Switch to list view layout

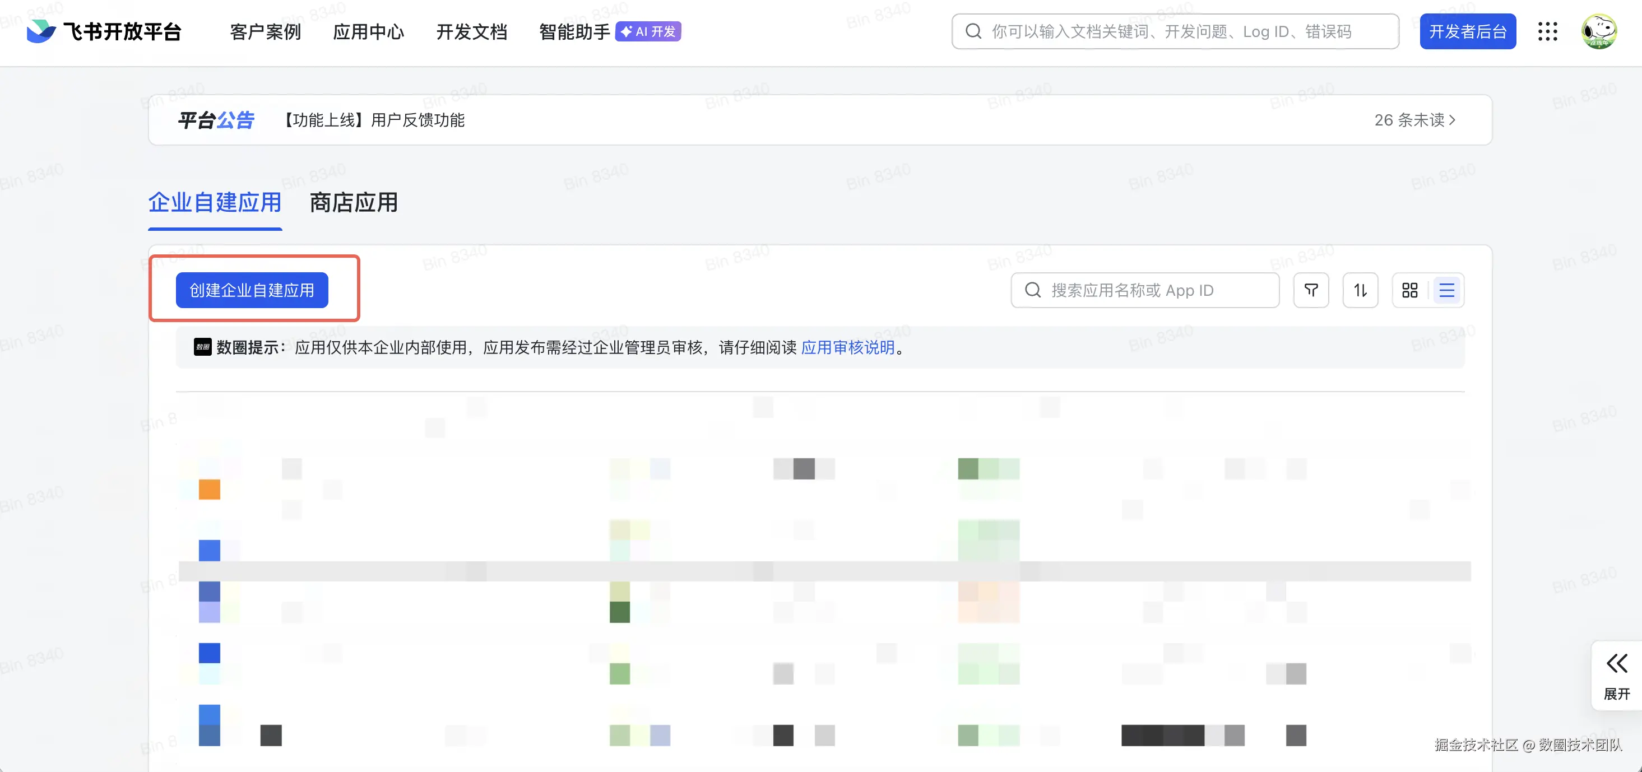pos(1446,290)
